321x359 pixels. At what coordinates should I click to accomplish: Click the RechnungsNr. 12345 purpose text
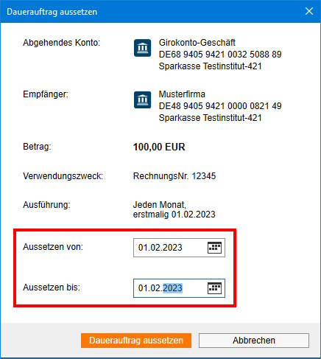pyautogui.click(x=174, y=176)
